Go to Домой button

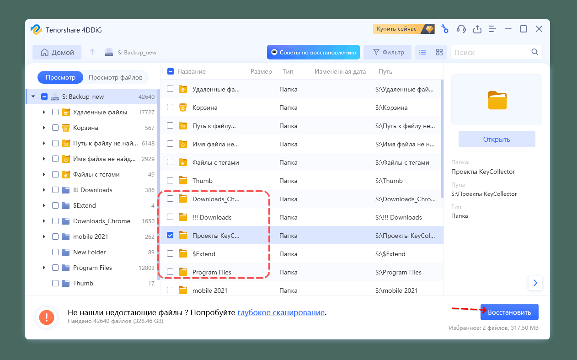(57, 52)
